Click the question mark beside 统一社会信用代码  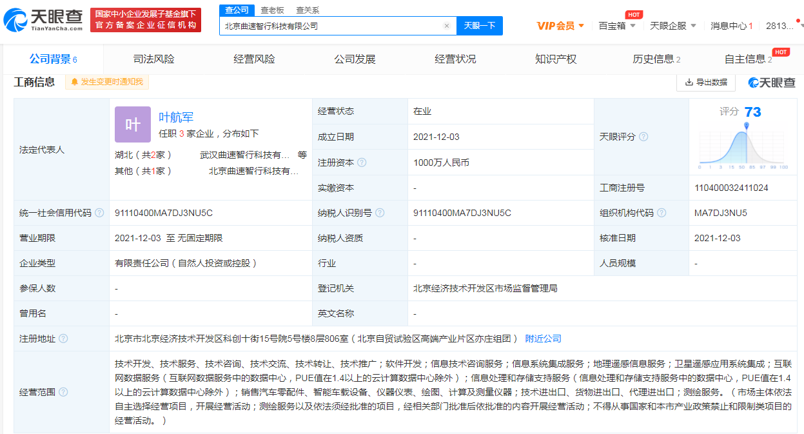click(99, 213)
